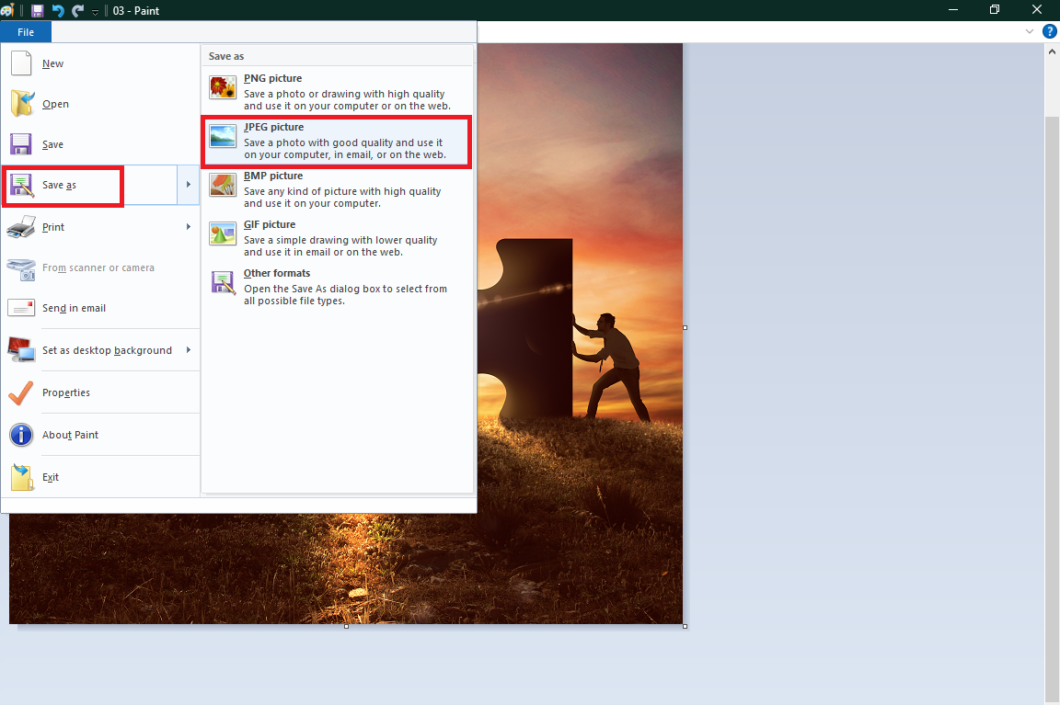The image size is (1060, 705).
Task: Click the Save label in File menu
Action: click(x=52, y=144)
